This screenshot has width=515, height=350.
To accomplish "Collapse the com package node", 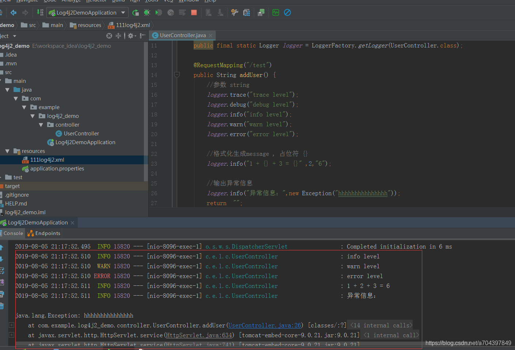I will [x=16, y=99].
